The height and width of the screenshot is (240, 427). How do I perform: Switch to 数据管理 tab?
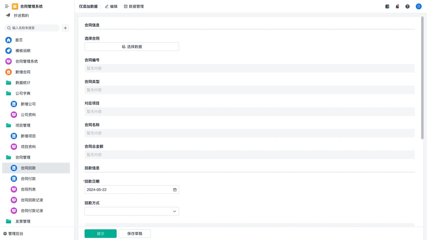(134, 6)
